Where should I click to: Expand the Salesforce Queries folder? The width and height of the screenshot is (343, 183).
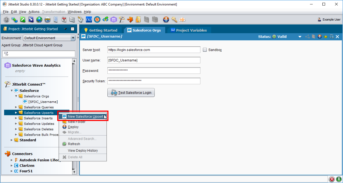click(16, 107)
